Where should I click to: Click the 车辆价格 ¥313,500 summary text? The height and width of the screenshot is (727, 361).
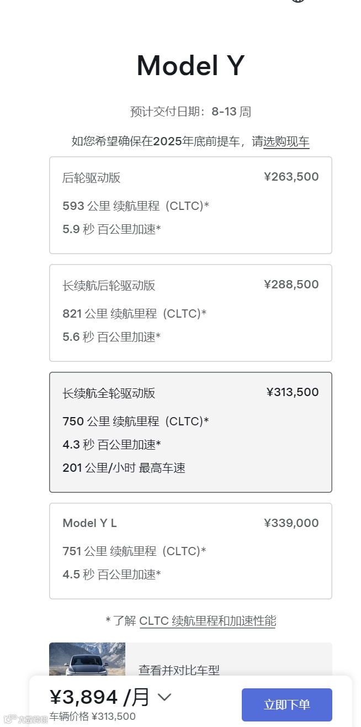(93, 717)
